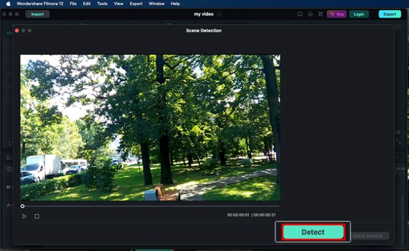Click the Detect button
The height and width of the screenshot is (251, 409).
(x=313, y=232)
